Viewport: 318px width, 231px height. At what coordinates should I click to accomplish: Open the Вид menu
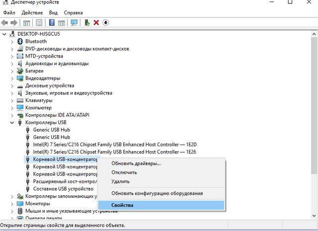point(53,12)
